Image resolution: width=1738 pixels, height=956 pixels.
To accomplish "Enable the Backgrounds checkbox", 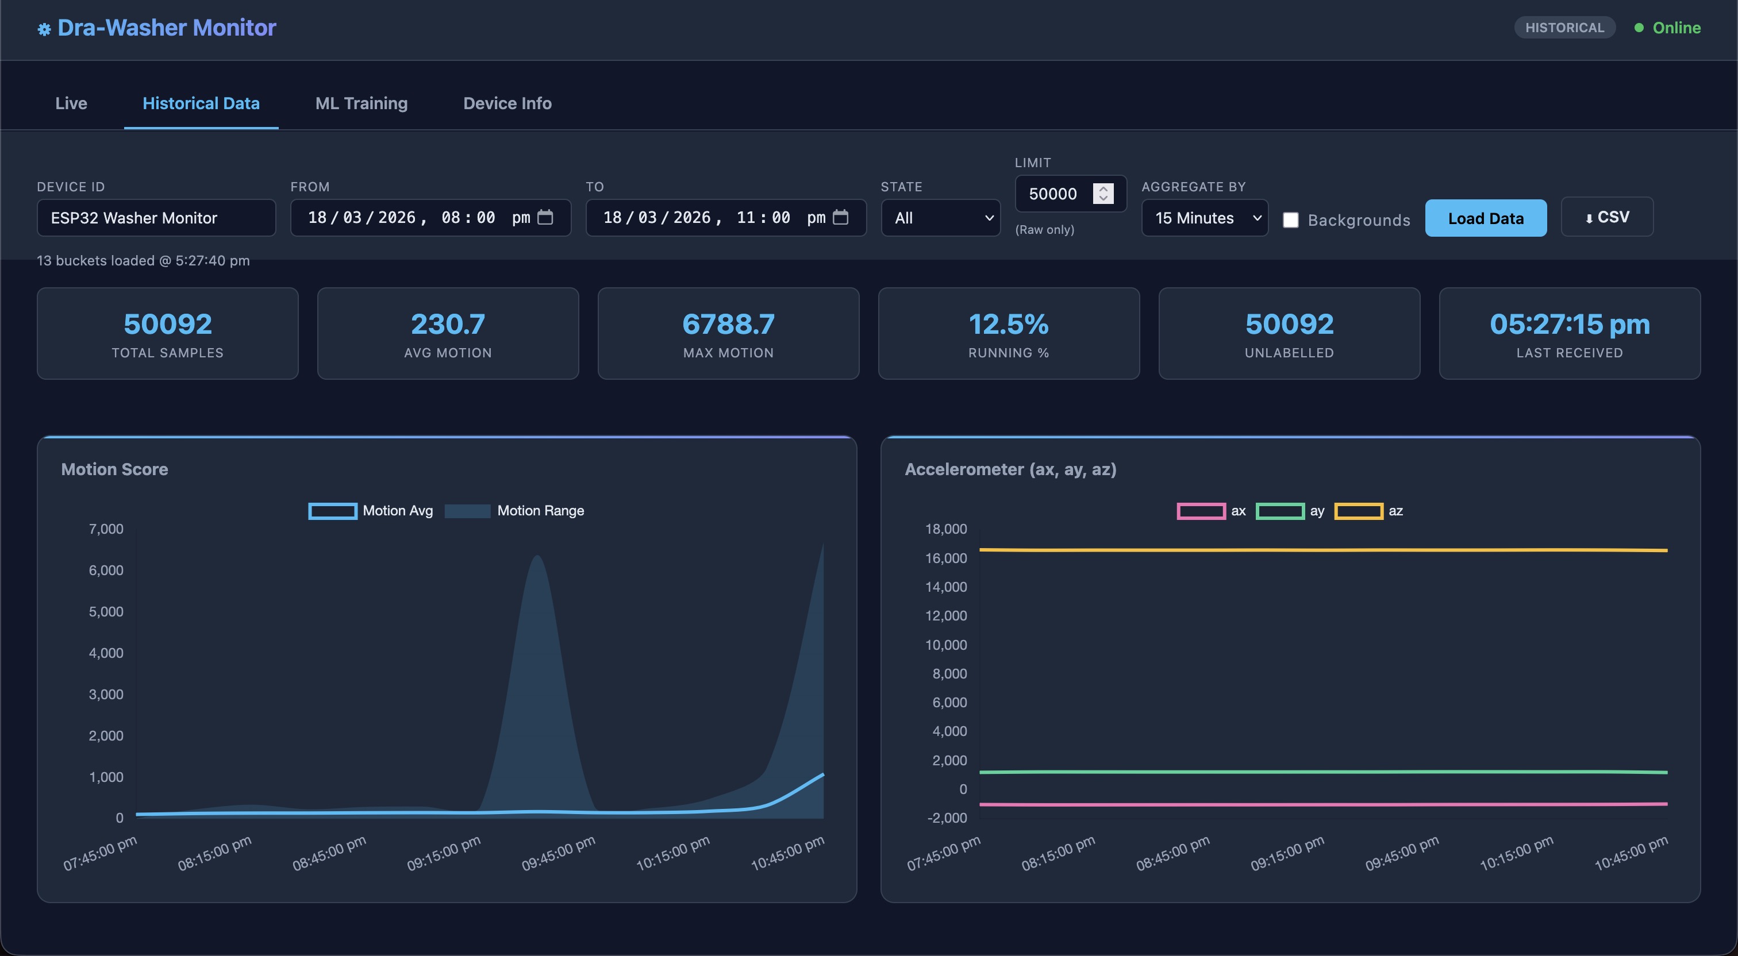I will pyautogui.click(x=1290, y=220).
